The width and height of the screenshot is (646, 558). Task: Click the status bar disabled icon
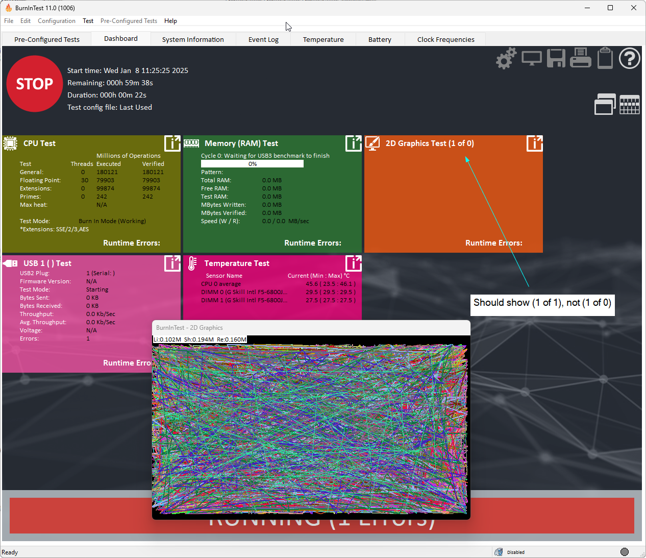tap(499, 552)
